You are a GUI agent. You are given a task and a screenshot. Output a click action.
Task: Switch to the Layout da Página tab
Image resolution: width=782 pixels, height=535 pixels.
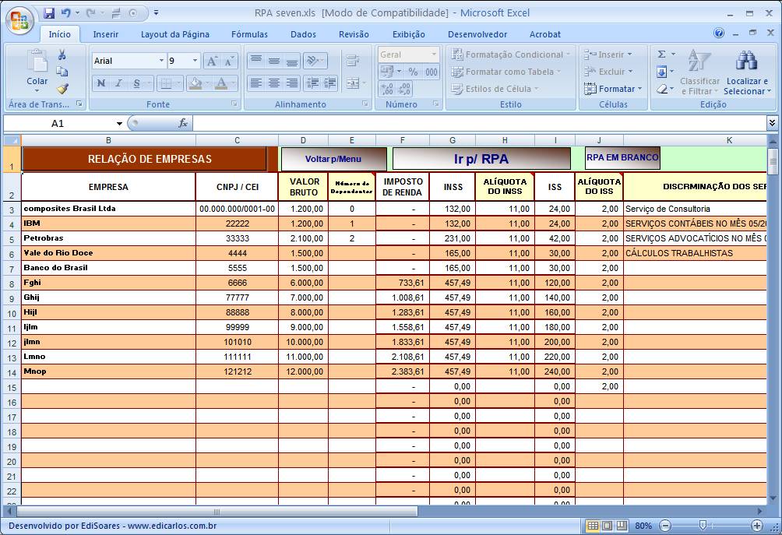(x=174, y=34)
